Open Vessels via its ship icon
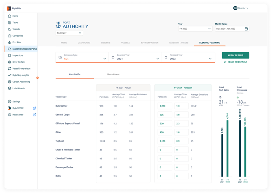The height and width of the screenshot is (194, 272). [10, 29]
